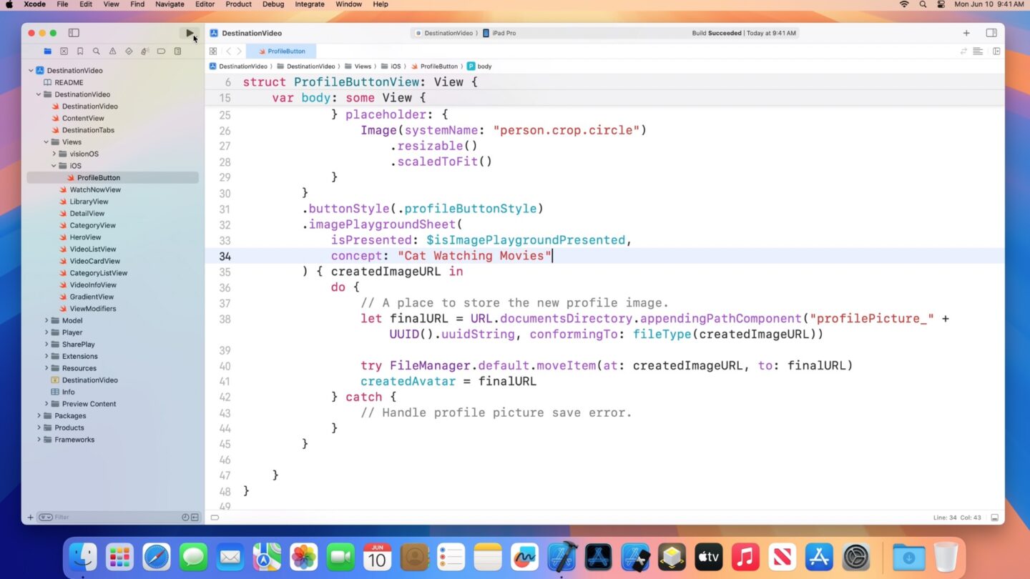Viewport: 1030px width, 579px height.
Task: Toggle the navigator sidebar visibility
Action: click(x=73, y=33)
